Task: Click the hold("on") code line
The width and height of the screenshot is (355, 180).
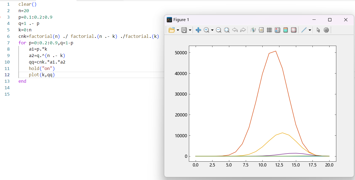Action: point(42,68)
